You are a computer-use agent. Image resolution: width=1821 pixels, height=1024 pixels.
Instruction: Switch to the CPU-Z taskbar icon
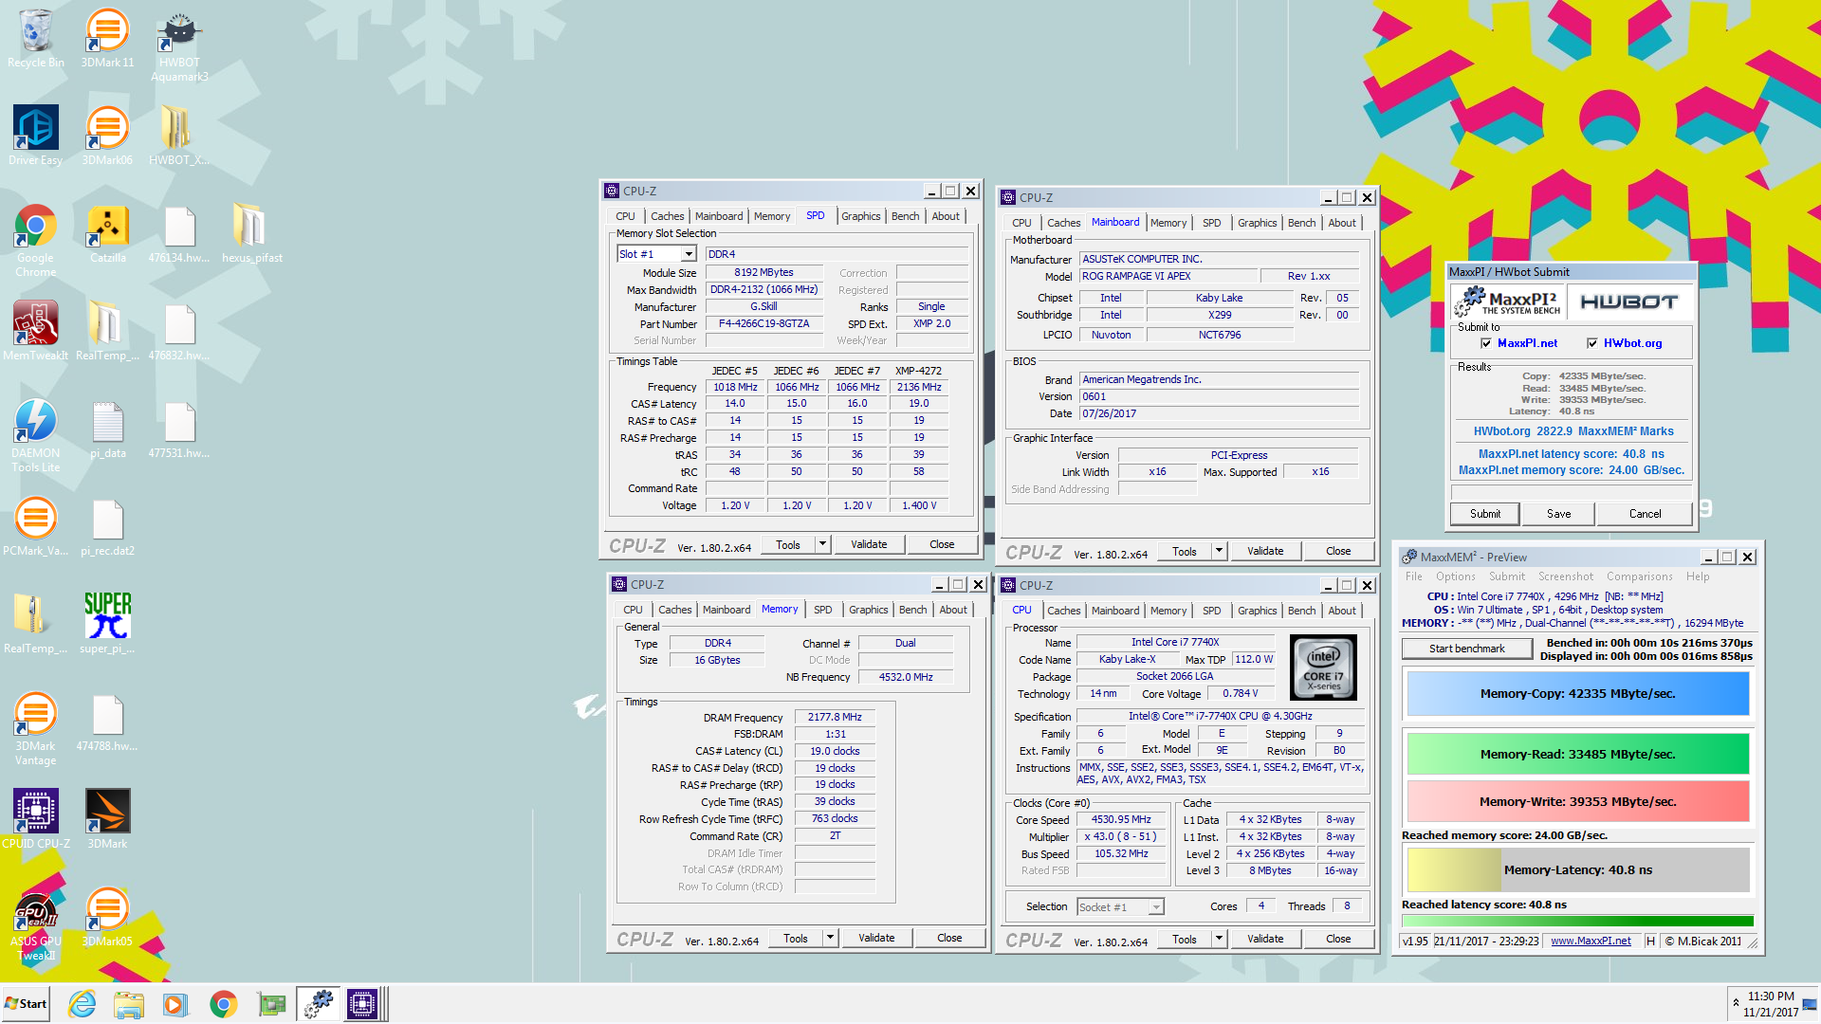pyautogui.click(x=362, y=1004)
